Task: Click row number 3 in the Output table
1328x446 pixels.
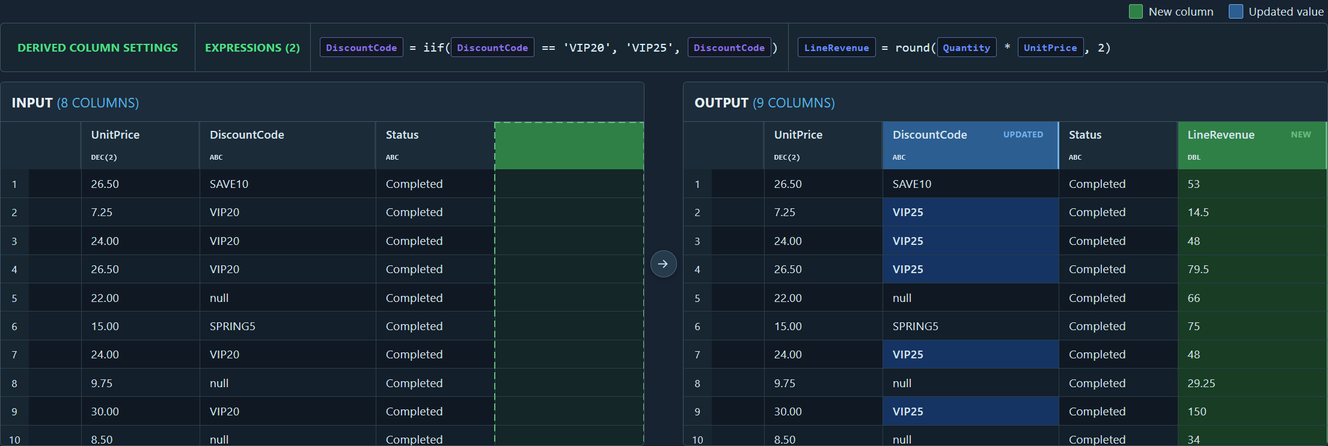Action: coord(697,241)
